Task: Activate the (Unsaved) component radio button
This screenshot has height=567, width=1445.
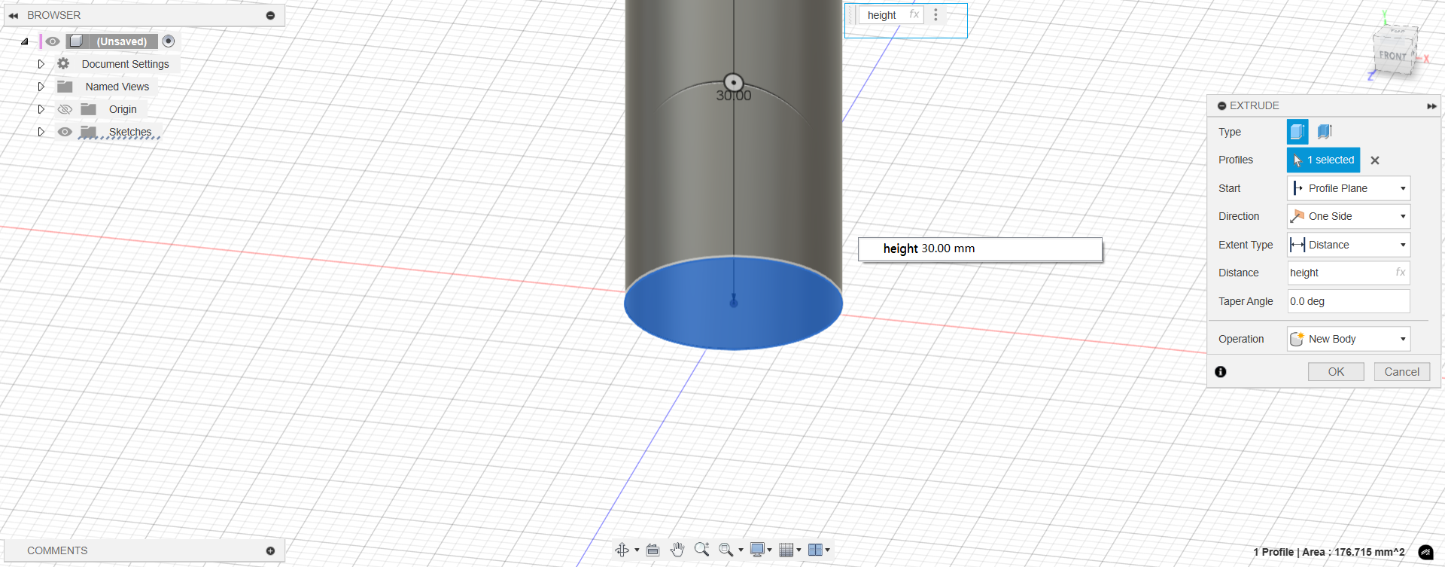Action: [x=169, y=41]
